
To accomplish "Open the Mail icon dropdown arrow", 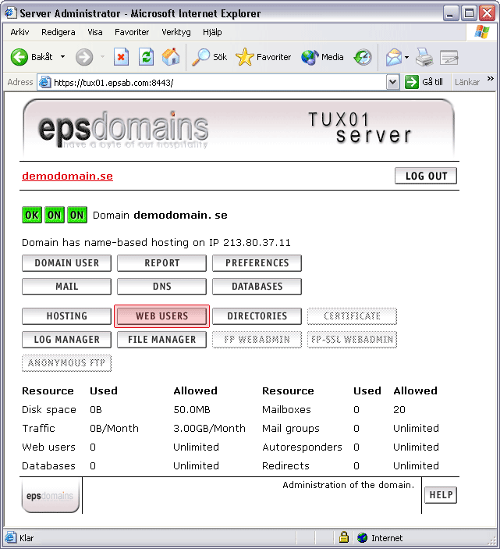I will [x=407, y=57].
